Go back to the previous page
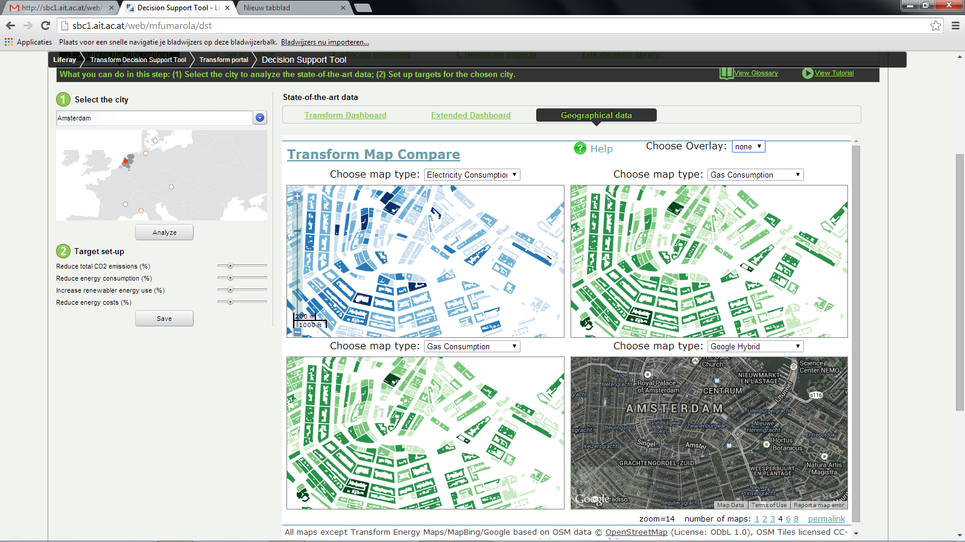The height and width of the screenshot is (542, 965). click(x=10, y=25)
